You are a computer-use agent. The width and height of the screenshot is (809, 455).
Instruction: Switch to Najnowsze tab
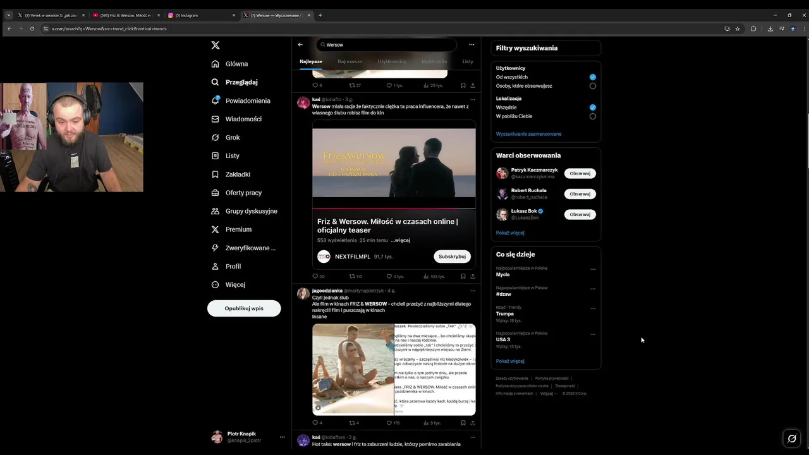tap(350, 61)
